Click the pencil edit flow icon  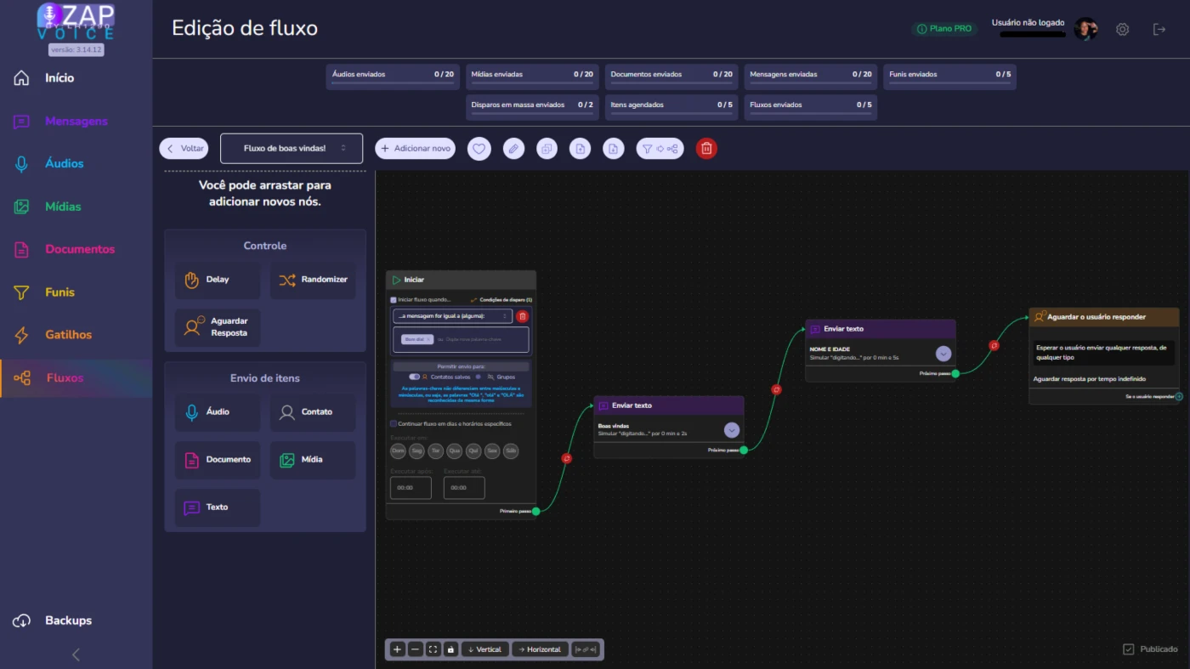[x=513, y=149]
